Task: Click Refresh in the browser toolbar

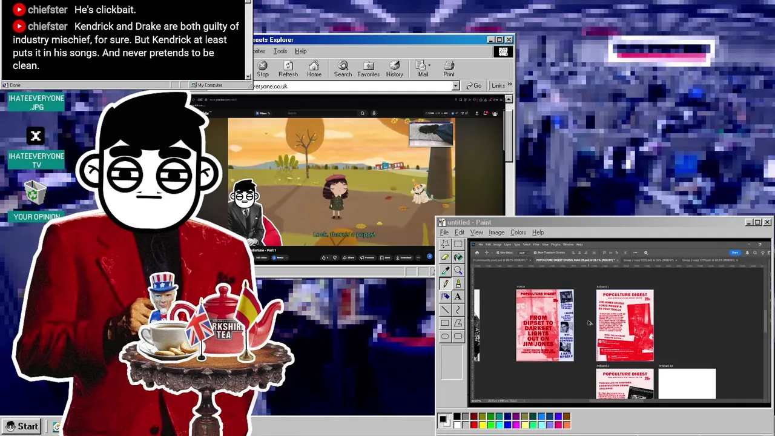Action: point(288,68)
